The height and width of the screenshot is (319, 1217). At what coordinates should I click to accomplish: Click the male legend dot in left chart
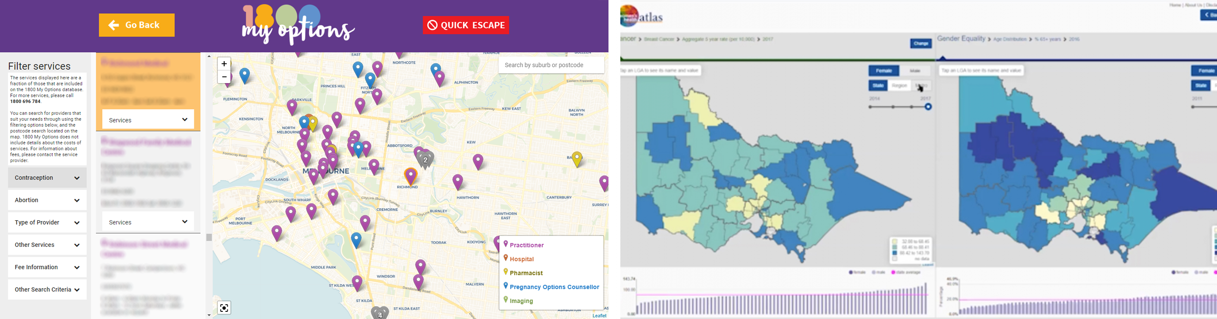coord(874,272)
